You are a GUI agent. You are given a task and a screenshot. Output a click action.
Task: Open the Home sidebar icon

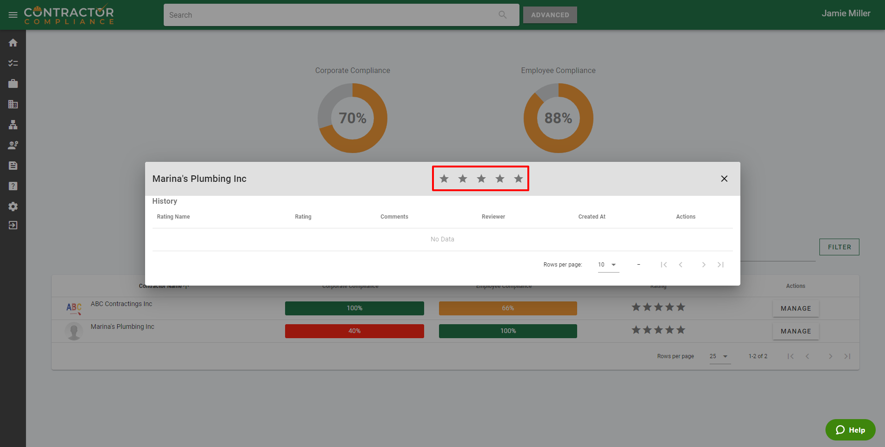tap(13, 43)
